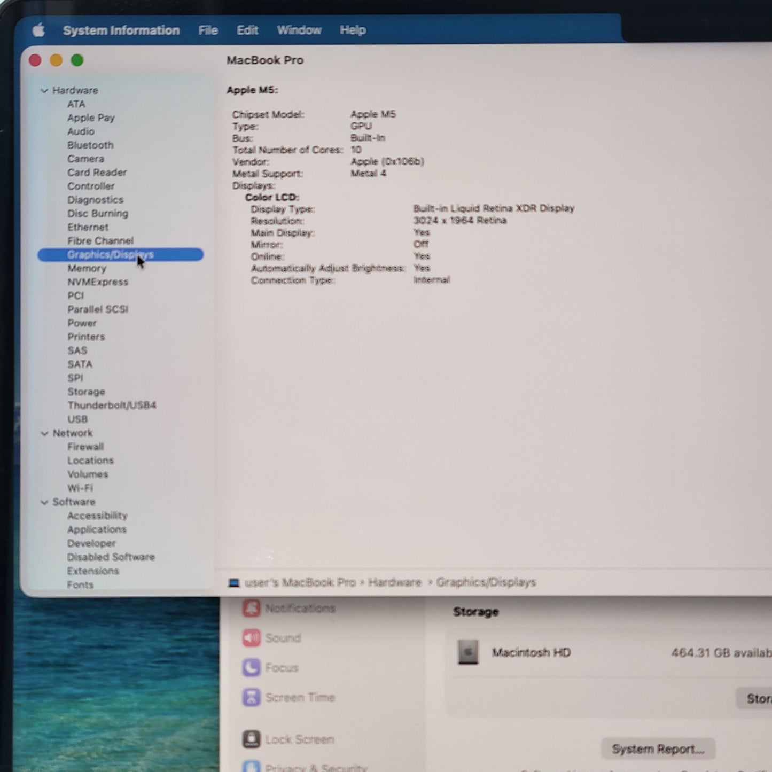Image resolution: width=772 pixels, height=772 pixels.
Task: Select PCI in the sidebar
Action: [x=75, y=296]
